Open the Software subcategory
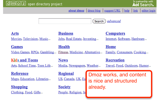Screen dimensions: 157x100 [x=124, y=39]
